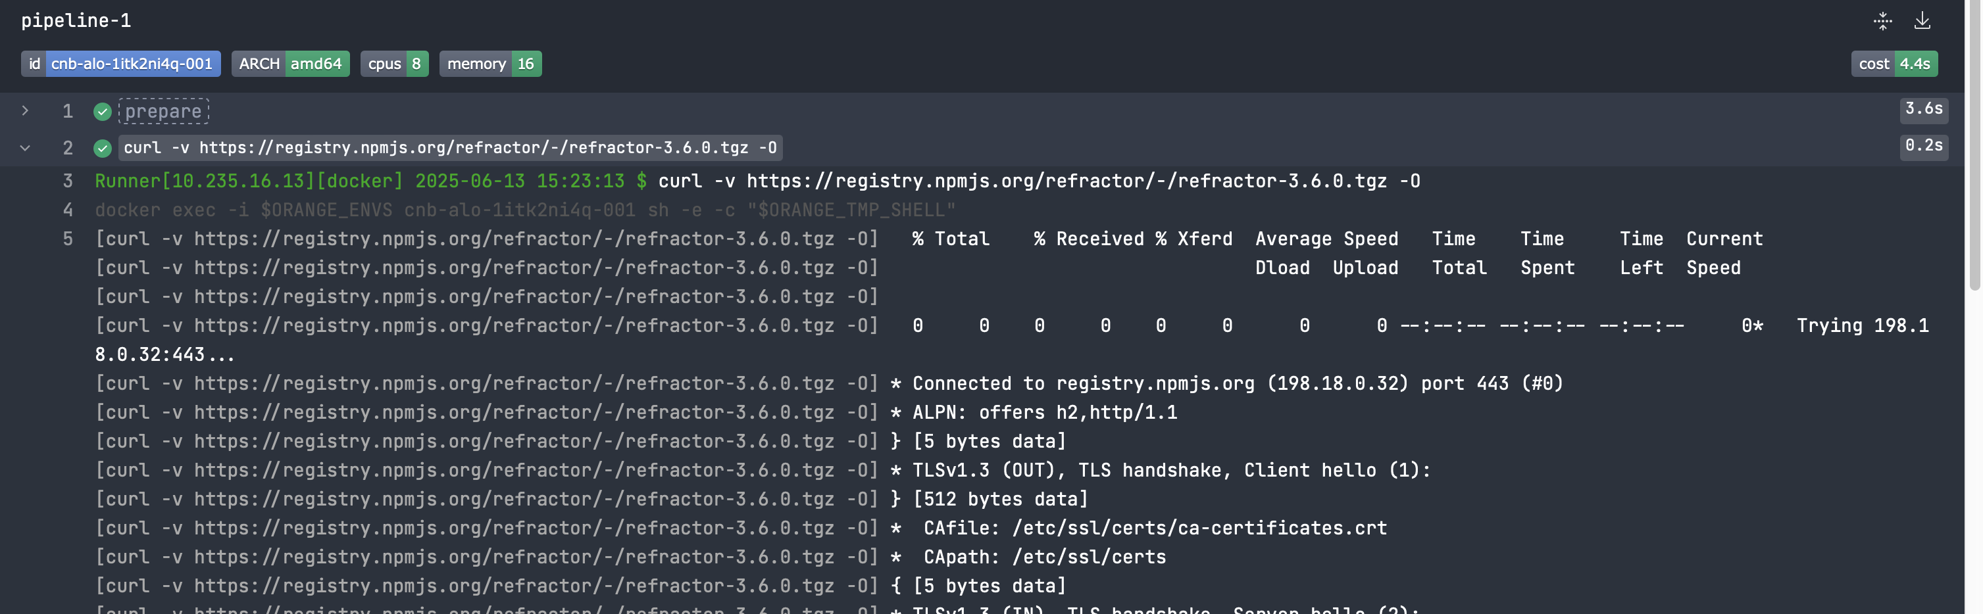1983x614 pixels.
Task: Click the green check icon beside curl step
Action: tap(103, 148)
